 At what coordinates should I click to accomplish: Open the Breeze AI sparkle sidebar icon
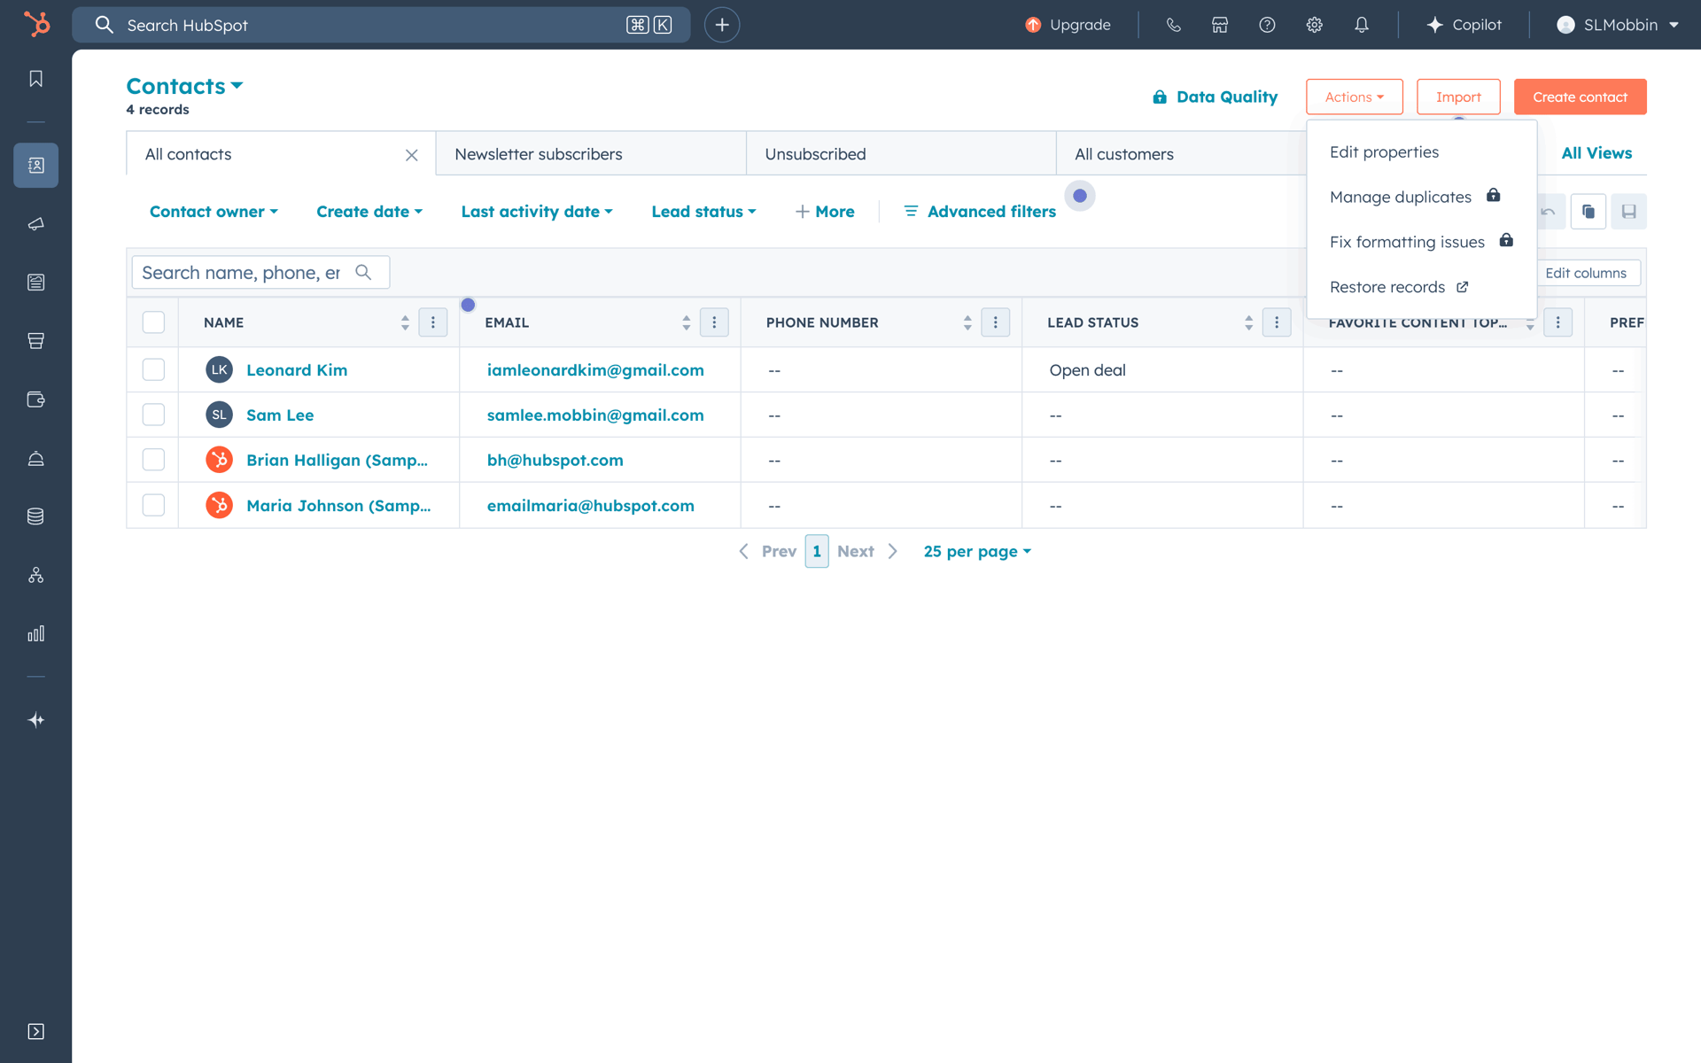pos(35,719)
